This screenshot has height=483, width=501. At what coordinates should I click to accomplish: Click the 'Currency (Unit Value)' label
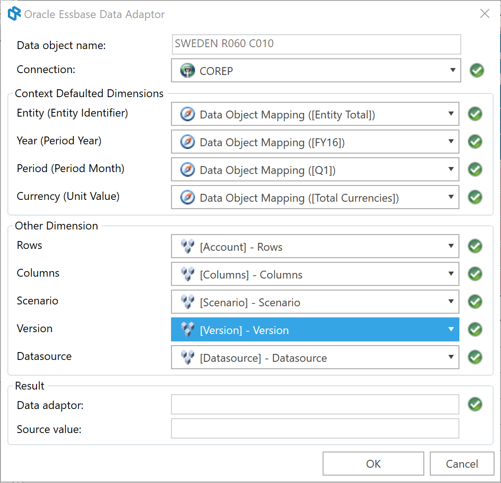(x=68, y=197)
